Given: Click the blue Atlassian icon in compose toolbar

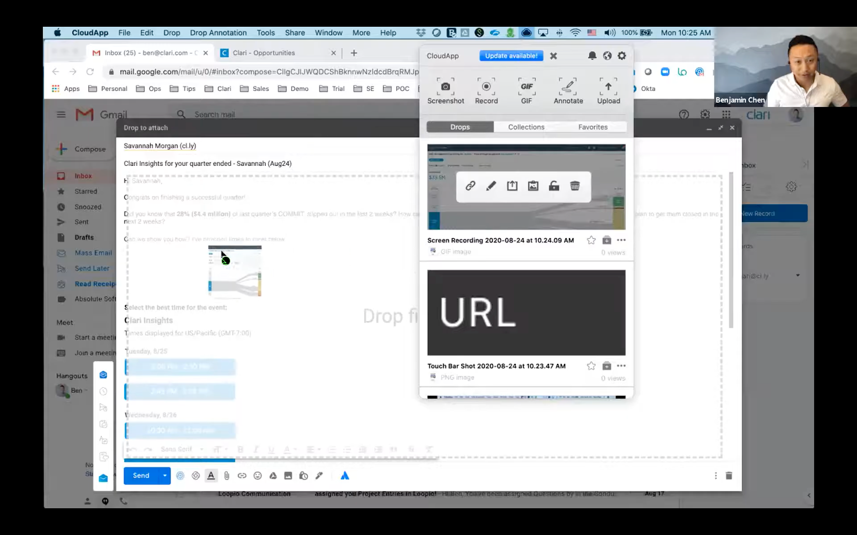Looking at the screenshot, I should click(x=345, y=476).
